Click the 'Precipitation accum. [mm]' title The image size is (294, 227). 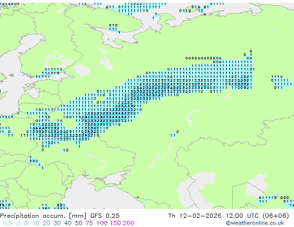coord(43,216)
